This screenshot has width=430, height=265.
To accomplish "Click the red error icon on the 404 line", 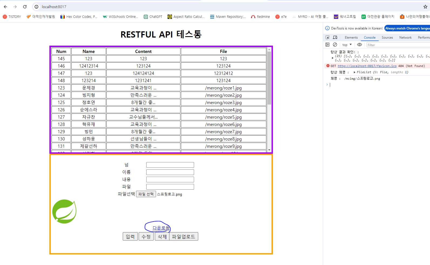I will (328, 66).
